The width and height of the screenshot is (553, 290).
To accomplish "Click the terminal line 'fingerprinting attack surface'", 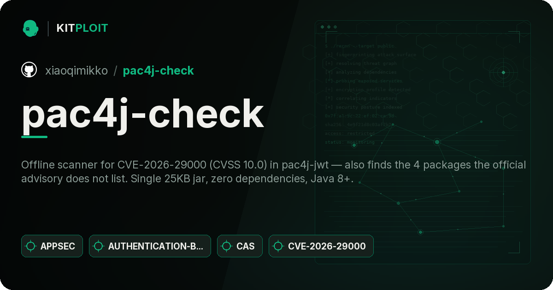I will (x=371, y=55).
